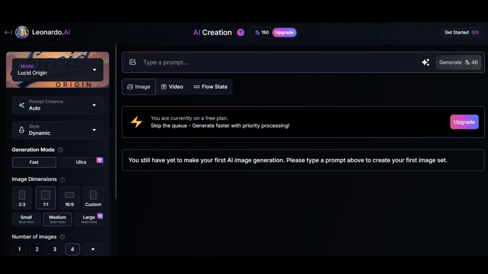
Task: Select Ultra generation mode
Action: [81, 162]
